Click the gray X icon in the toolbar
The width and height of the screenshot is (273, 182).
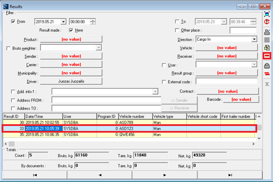click(x=267, y=84)
